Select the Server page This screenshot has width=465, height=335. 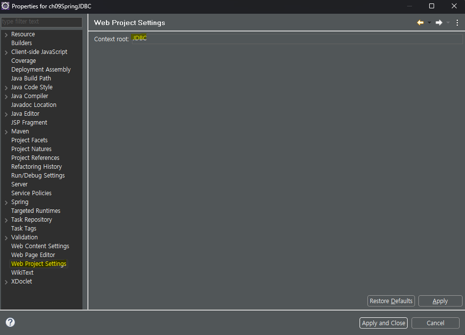(19, 184)
